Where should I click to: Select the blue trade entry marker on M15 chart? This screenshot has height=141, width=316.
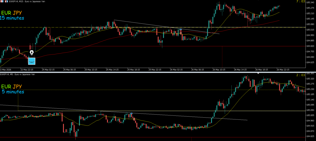[x=181, y=30]
